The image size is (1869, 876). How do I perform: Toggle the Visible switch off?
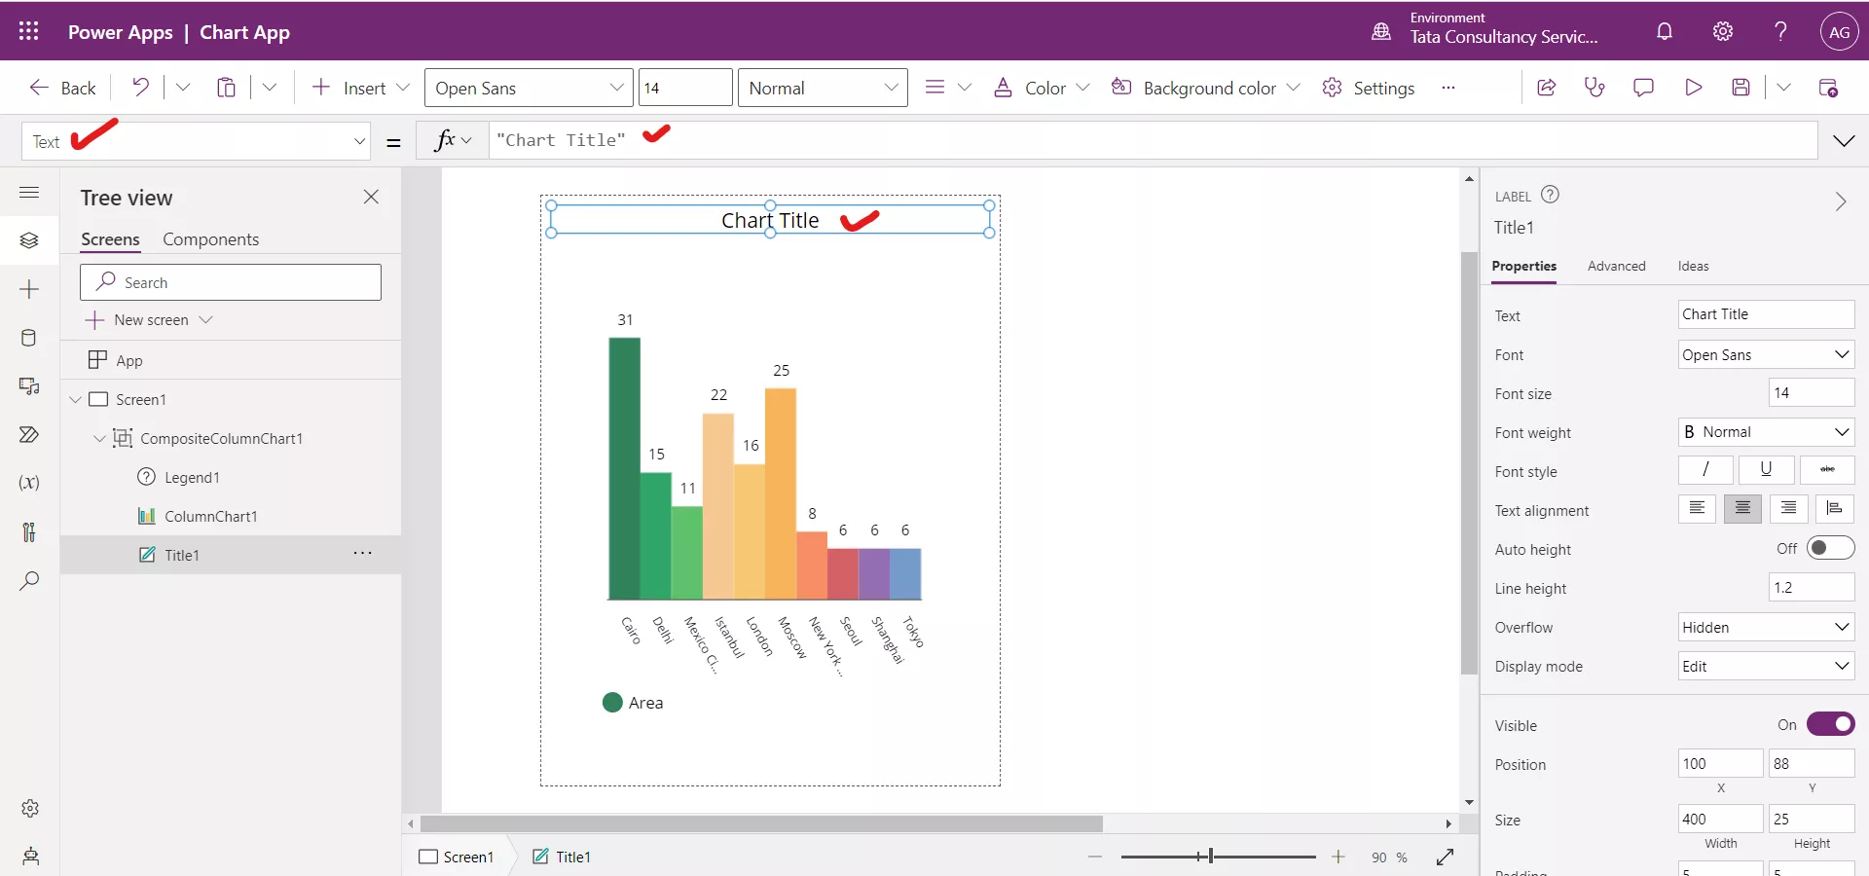[x=1830, y=724]
